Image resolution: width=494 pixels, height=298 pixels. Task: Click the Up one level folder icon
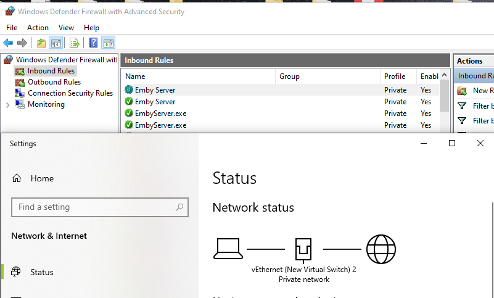point(41,43)
